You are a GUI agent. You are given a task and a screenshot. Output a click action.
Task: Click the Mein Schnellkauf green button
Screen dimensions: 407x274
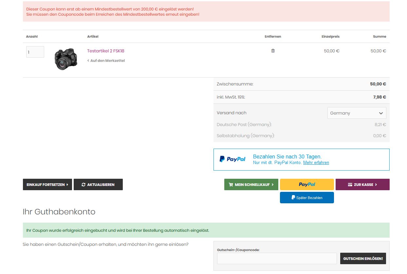pos(251,185)
